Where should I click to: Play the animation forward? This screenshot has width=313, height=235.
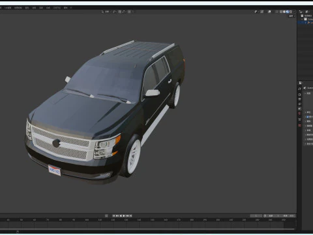point(124,216)
